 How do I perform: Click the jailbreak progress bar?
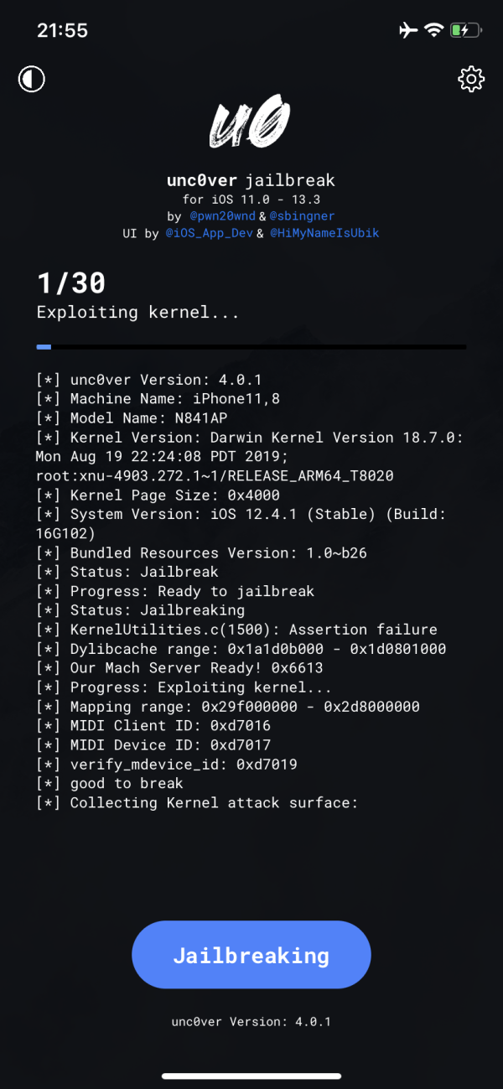pos(251,346)
